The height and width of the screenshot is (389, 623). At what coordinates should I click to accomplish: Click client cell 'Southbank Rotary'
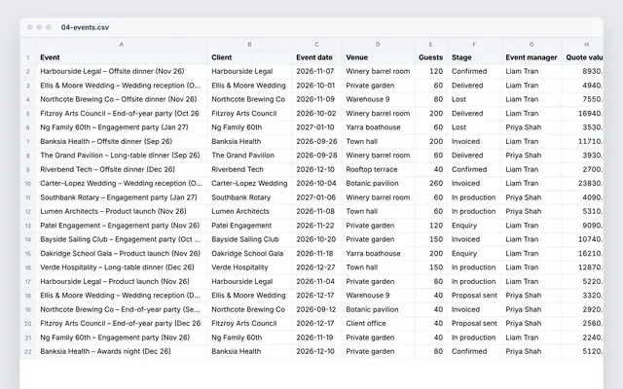[x=249, y=197]
